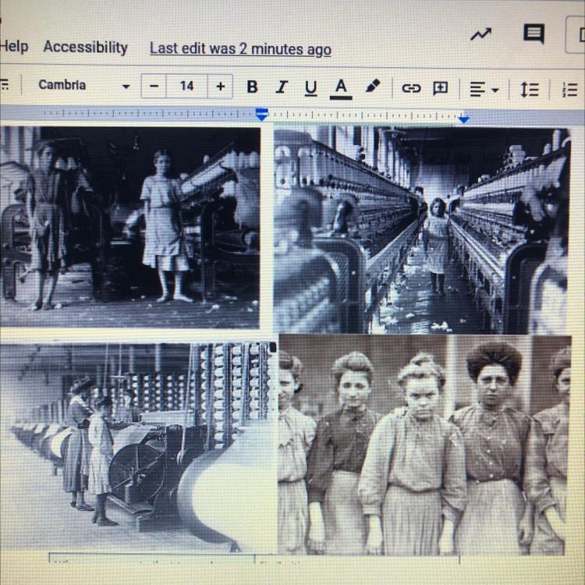
Task: Increase font size with plus button
Action: click(x=220, y=86)
